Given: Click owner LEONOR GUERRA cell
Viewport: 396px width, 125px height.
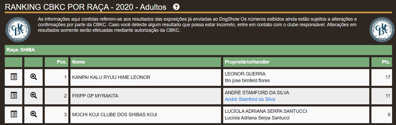Looking at the screenshot, I should (x=245, y=74).
